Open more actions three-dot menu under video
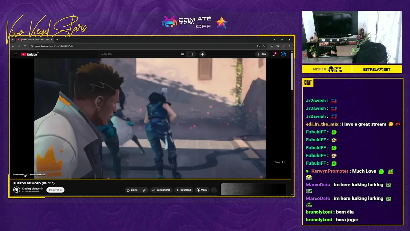410x231 pixels. tap(214, 190)
